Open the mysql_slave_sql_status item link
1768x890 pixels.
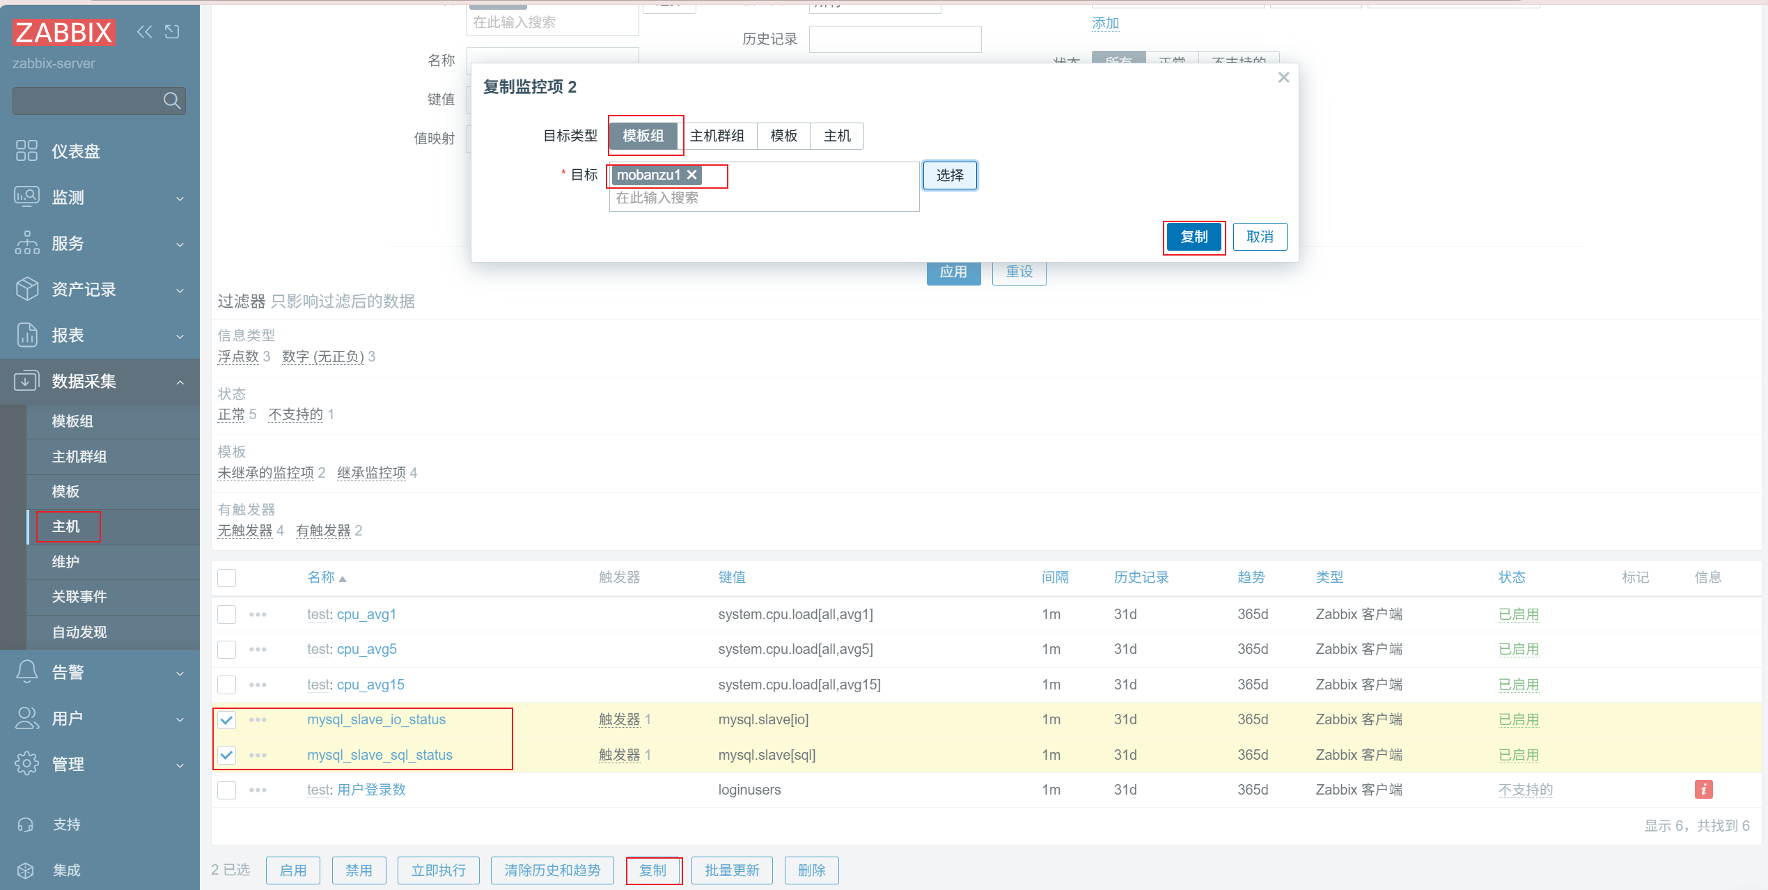pyautogui.click(x=380, y=755)
